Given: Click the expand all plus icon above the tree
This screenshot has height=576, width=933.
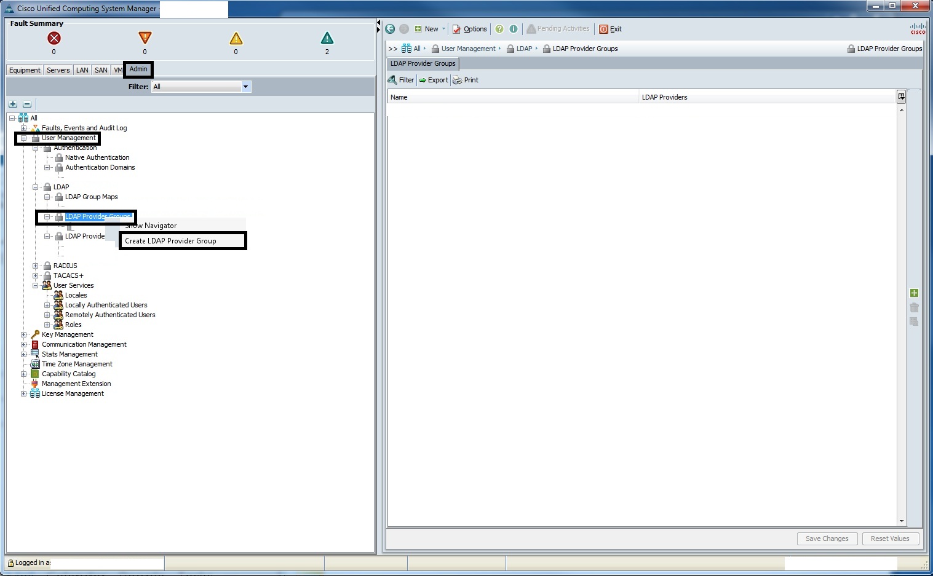Looking at the screenshot, I should click(x=13, y=104).
